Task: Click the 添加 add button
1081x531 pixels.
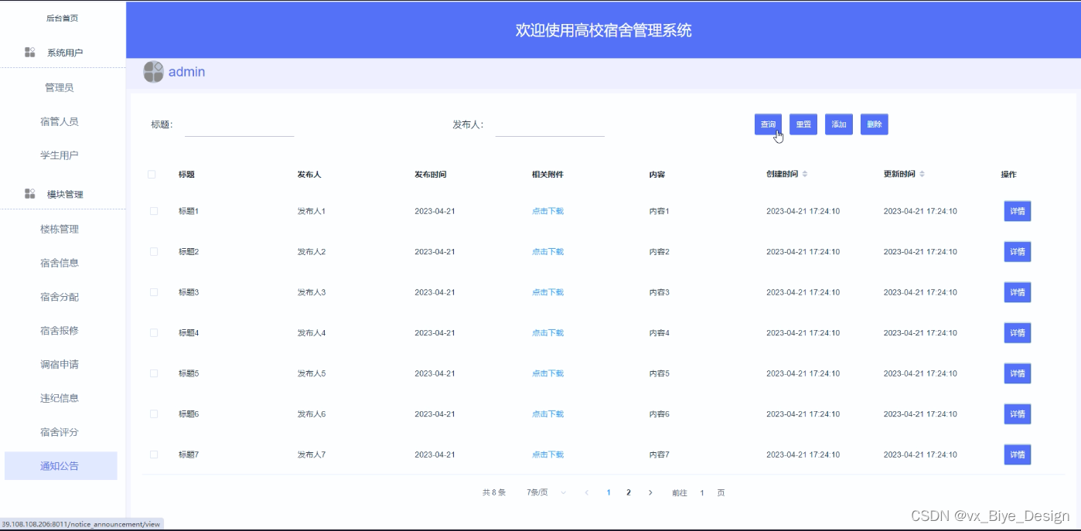Action: [x=839, y=124]
